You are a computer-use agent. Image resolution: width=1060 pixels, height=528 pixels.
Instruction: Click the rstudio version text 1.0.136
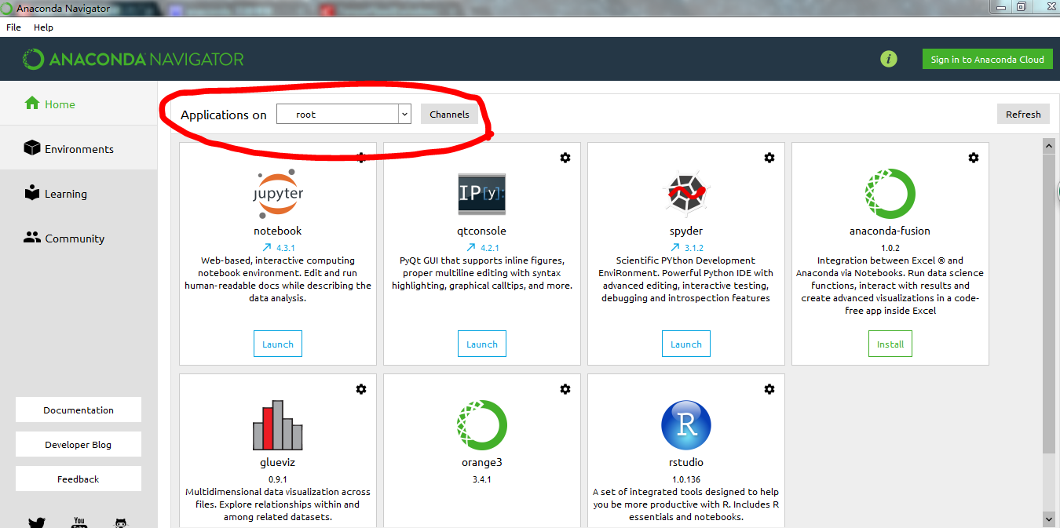[685, 479]
